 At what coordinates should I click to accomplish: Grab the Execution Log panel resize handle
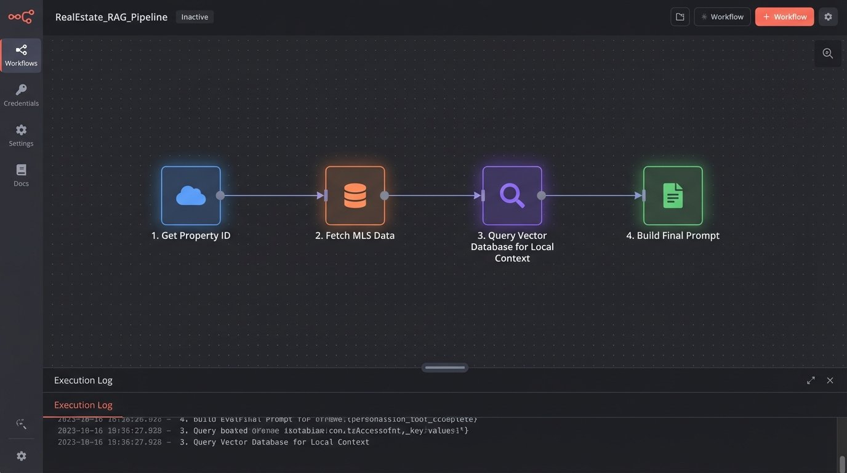444,368
